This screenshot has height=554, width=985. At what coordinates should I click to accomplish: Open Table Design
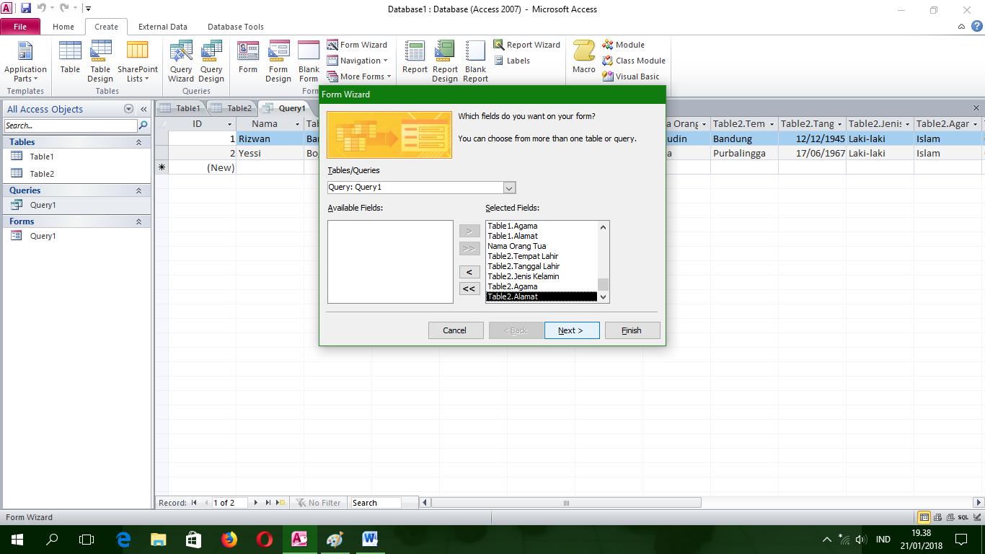tap(100, 61)
